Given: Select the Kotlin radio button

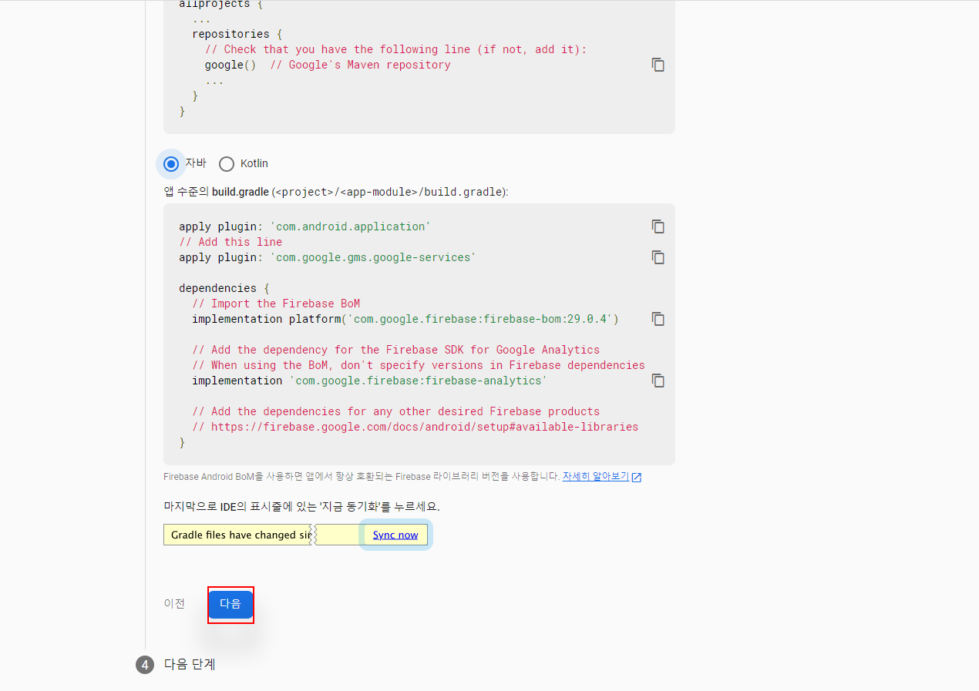Looking at the screenshot, I should coord(227,164).
